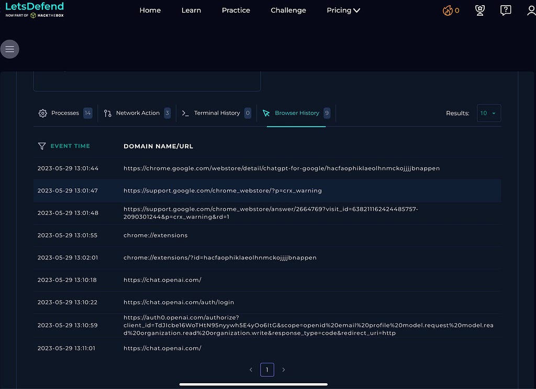536x389 pixels.
Task: Click the chat.openai.com/auth/login URL
Action: (x=179, y=302)
